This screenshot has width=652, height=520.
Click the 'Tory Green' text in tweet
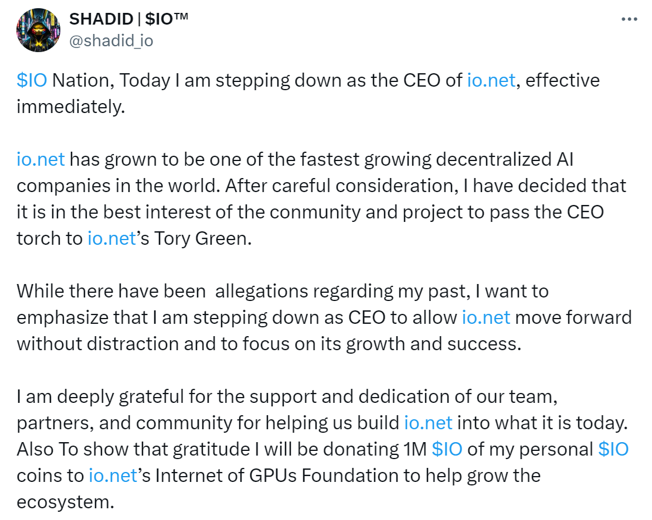tap(202, 238)
